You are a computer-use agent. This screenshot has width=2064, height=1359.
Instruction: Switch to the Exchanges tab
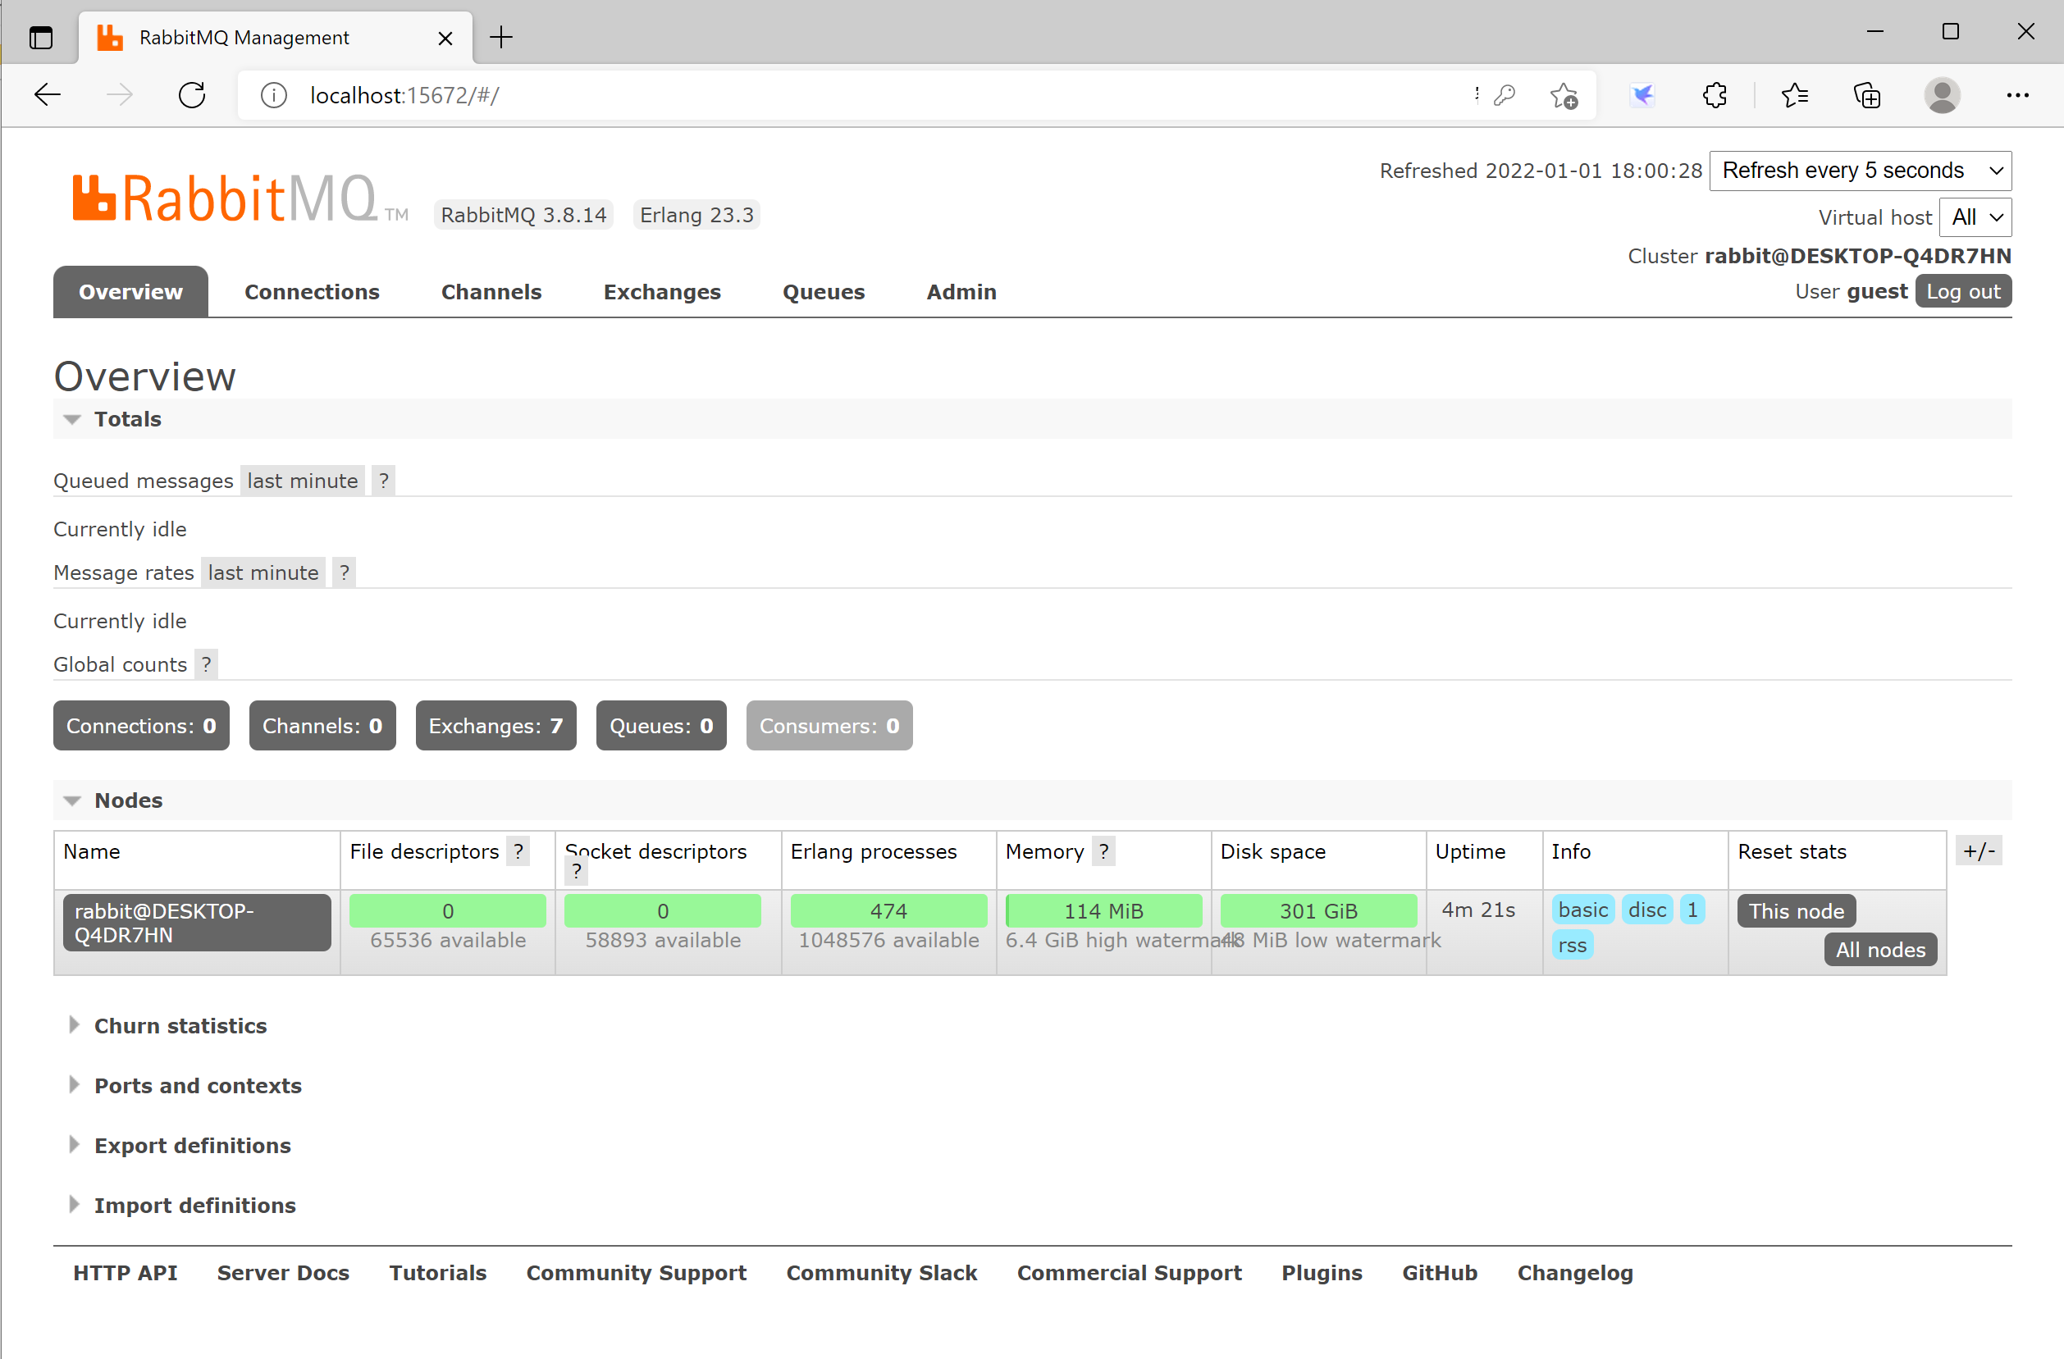click(662, 292)
